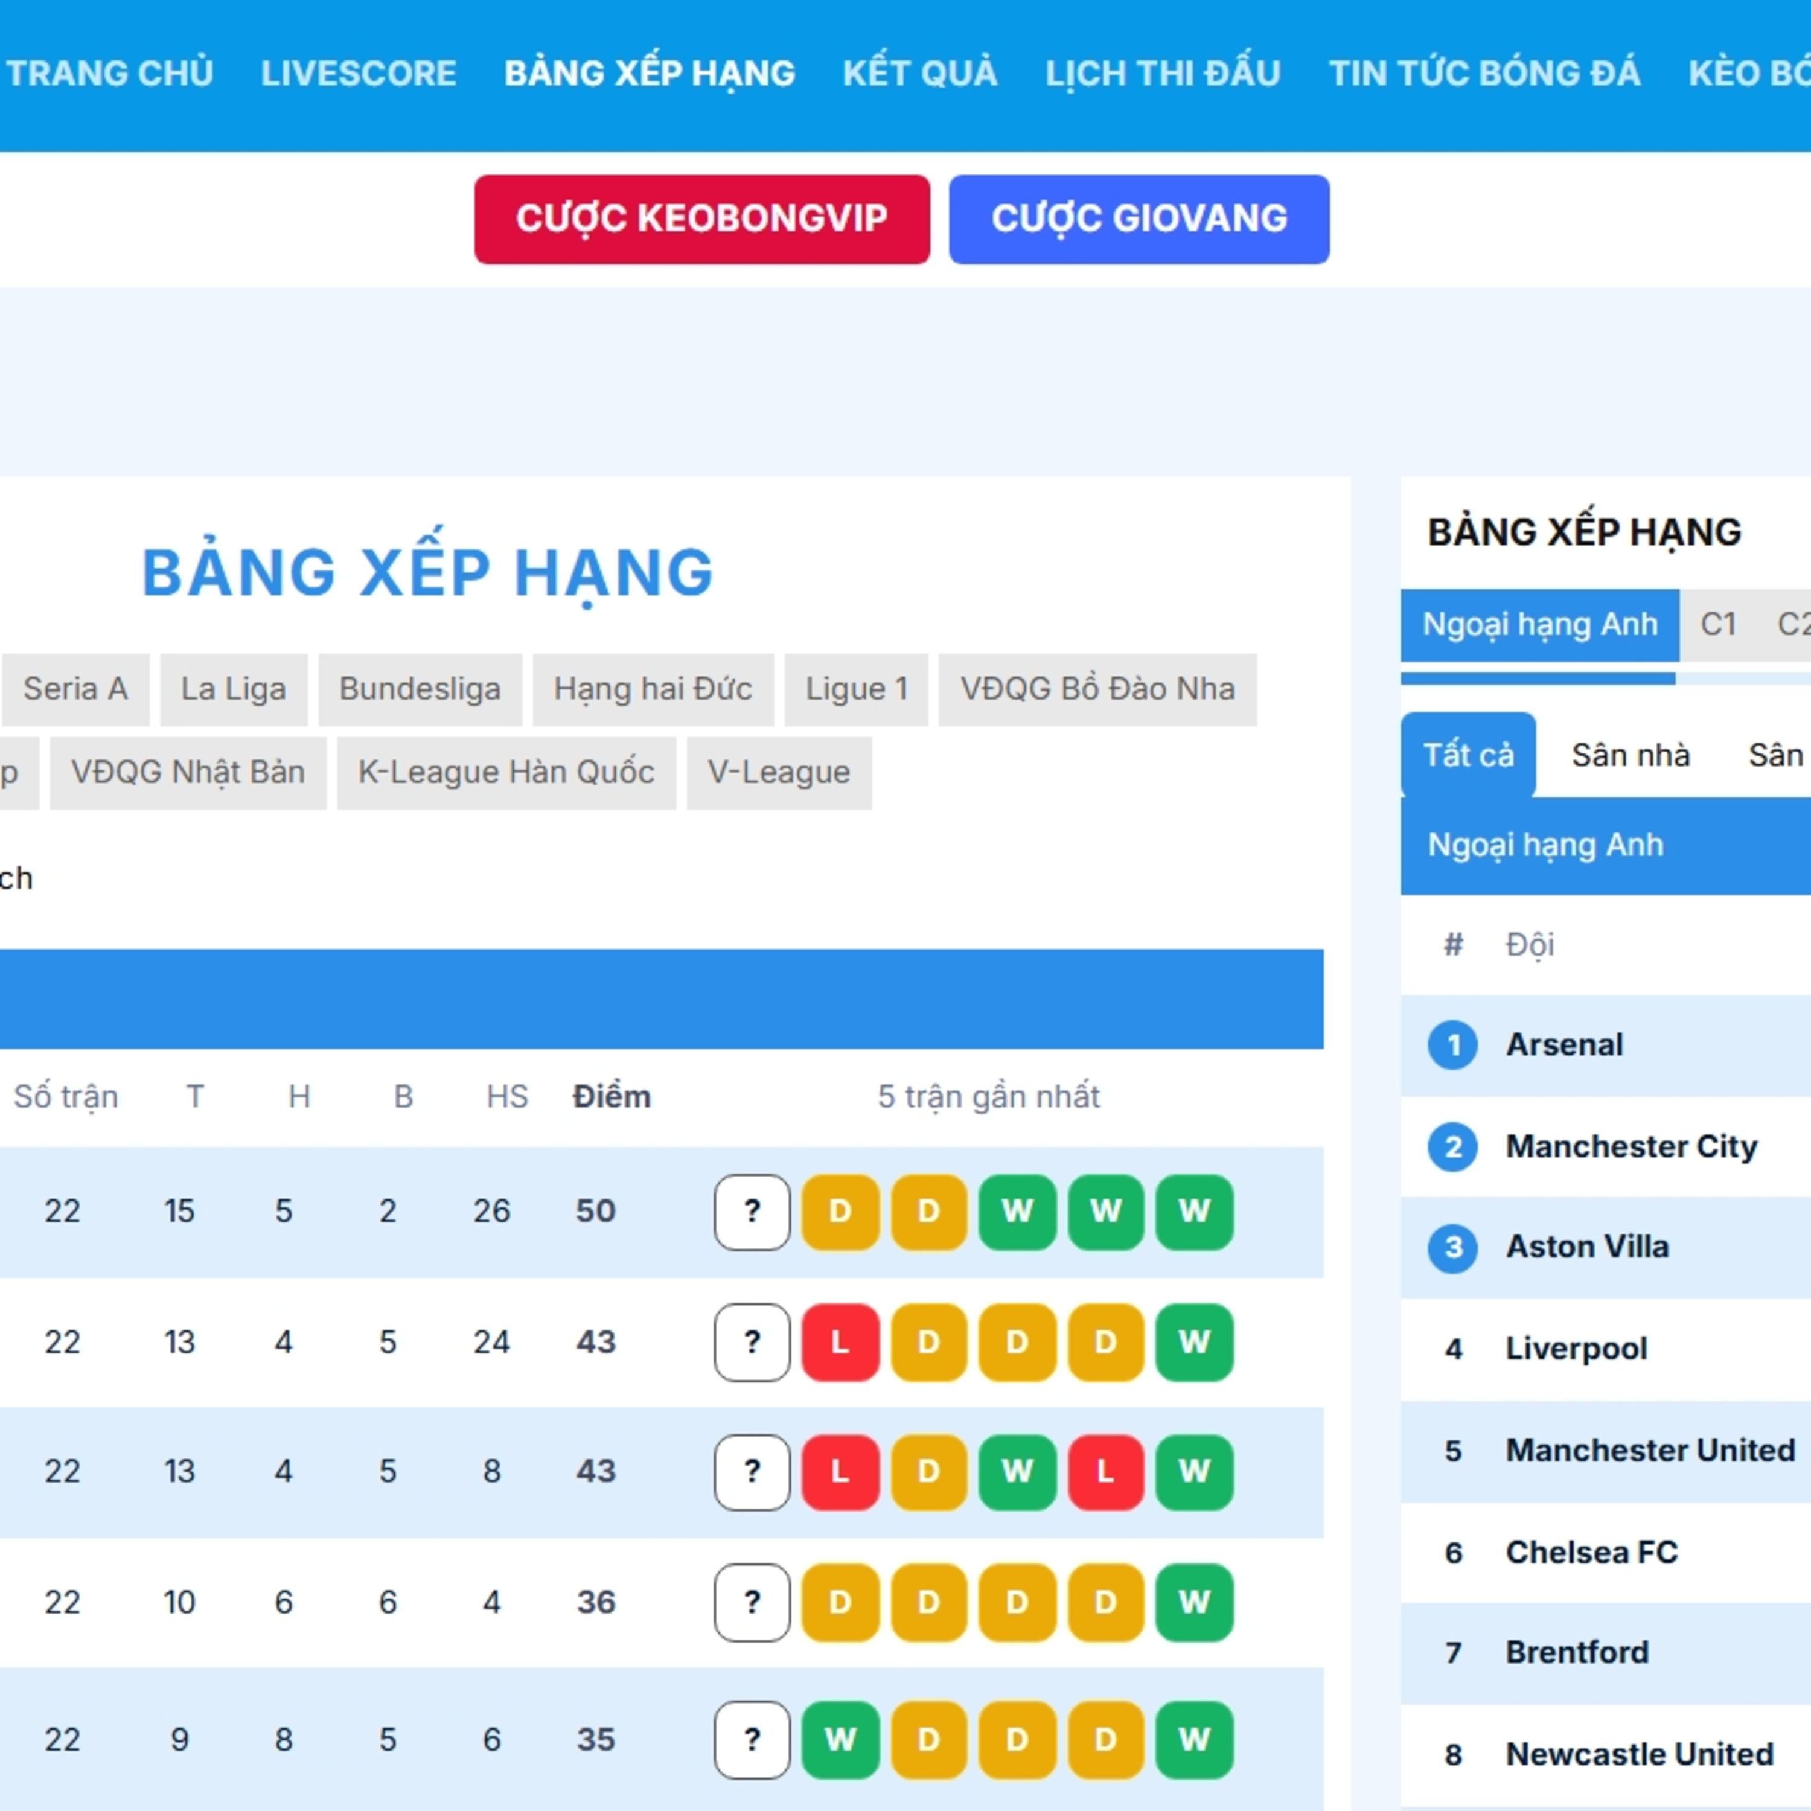Click the HS column header
1811x1811 pixels.
pos(507,1096)
